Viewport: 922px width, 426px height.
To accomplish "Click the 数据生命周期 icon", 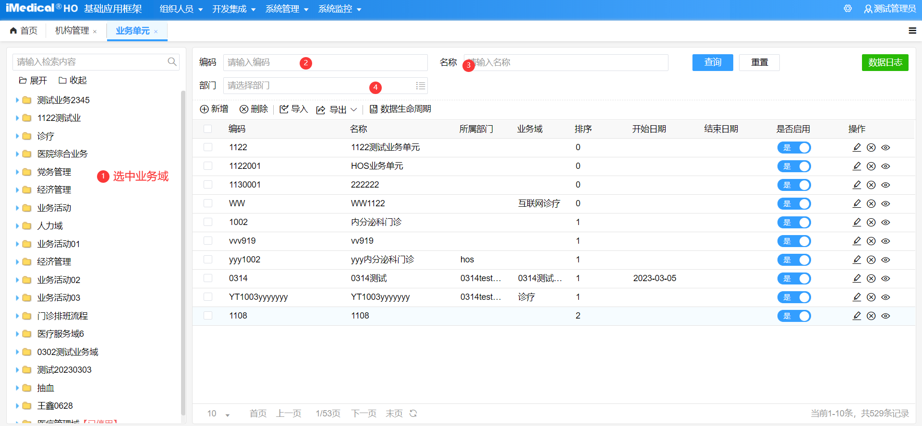I will [x=373, y=109].
